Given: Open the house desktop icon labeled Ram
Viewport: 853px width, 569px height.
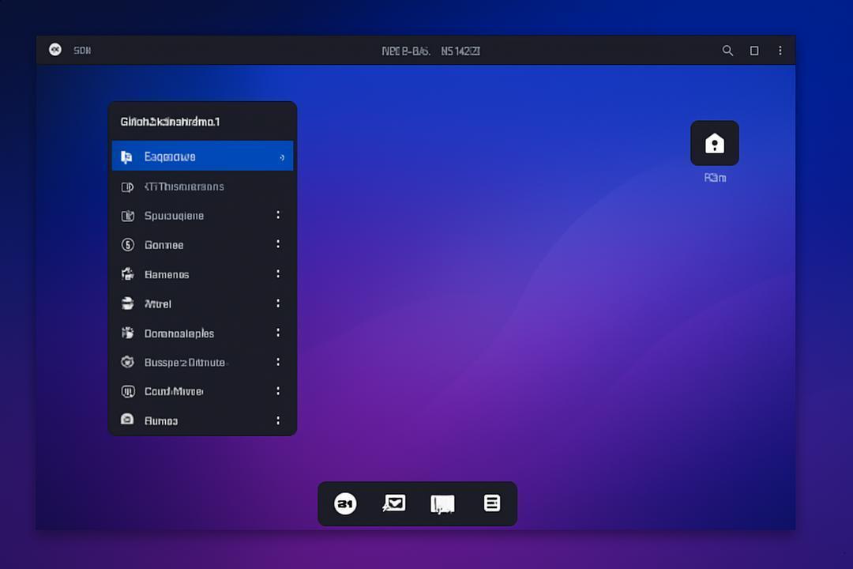Looking at the screenshot, I should (714, 143).
